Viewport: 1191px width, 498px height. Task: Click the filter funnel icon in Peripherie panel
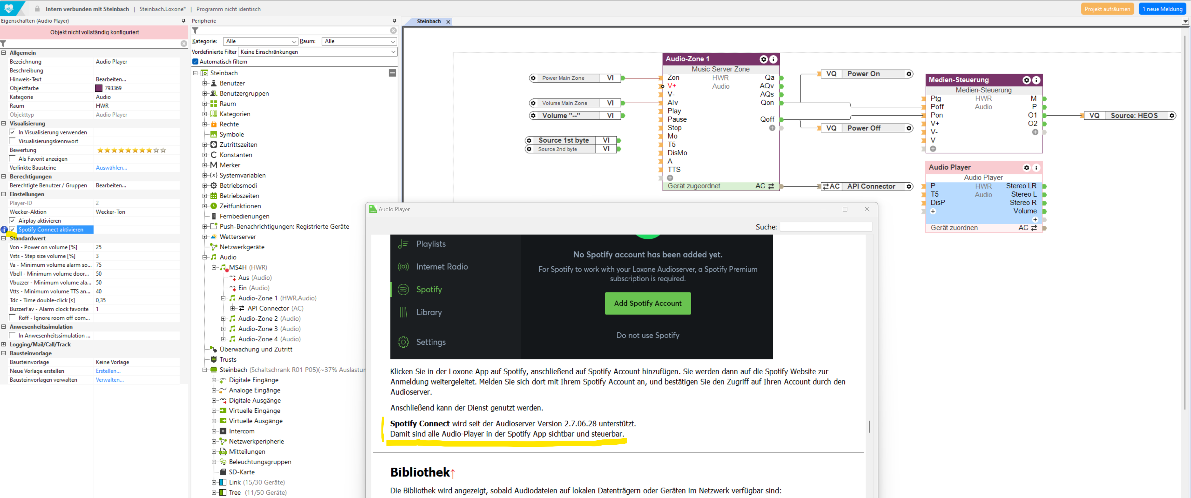tap(196, 30)
